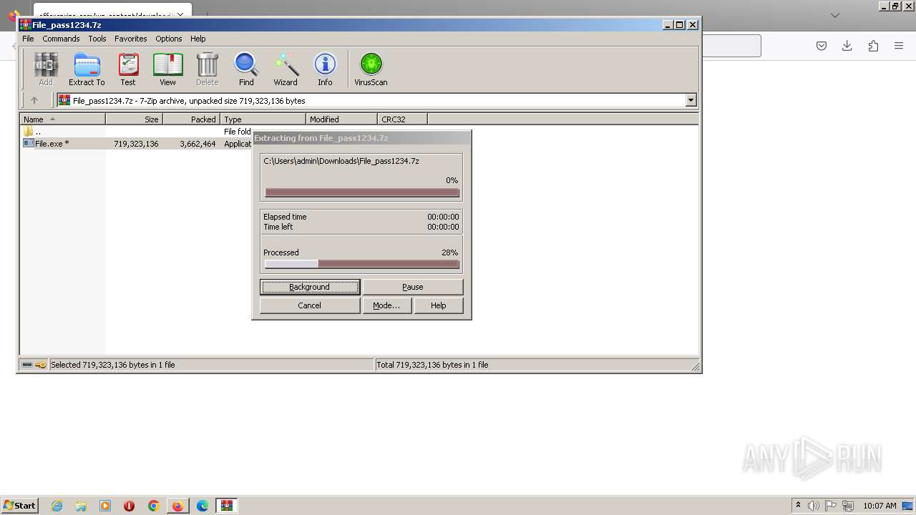Sort by the Type column header
The image size is (916, 515).
click(263, 119)
